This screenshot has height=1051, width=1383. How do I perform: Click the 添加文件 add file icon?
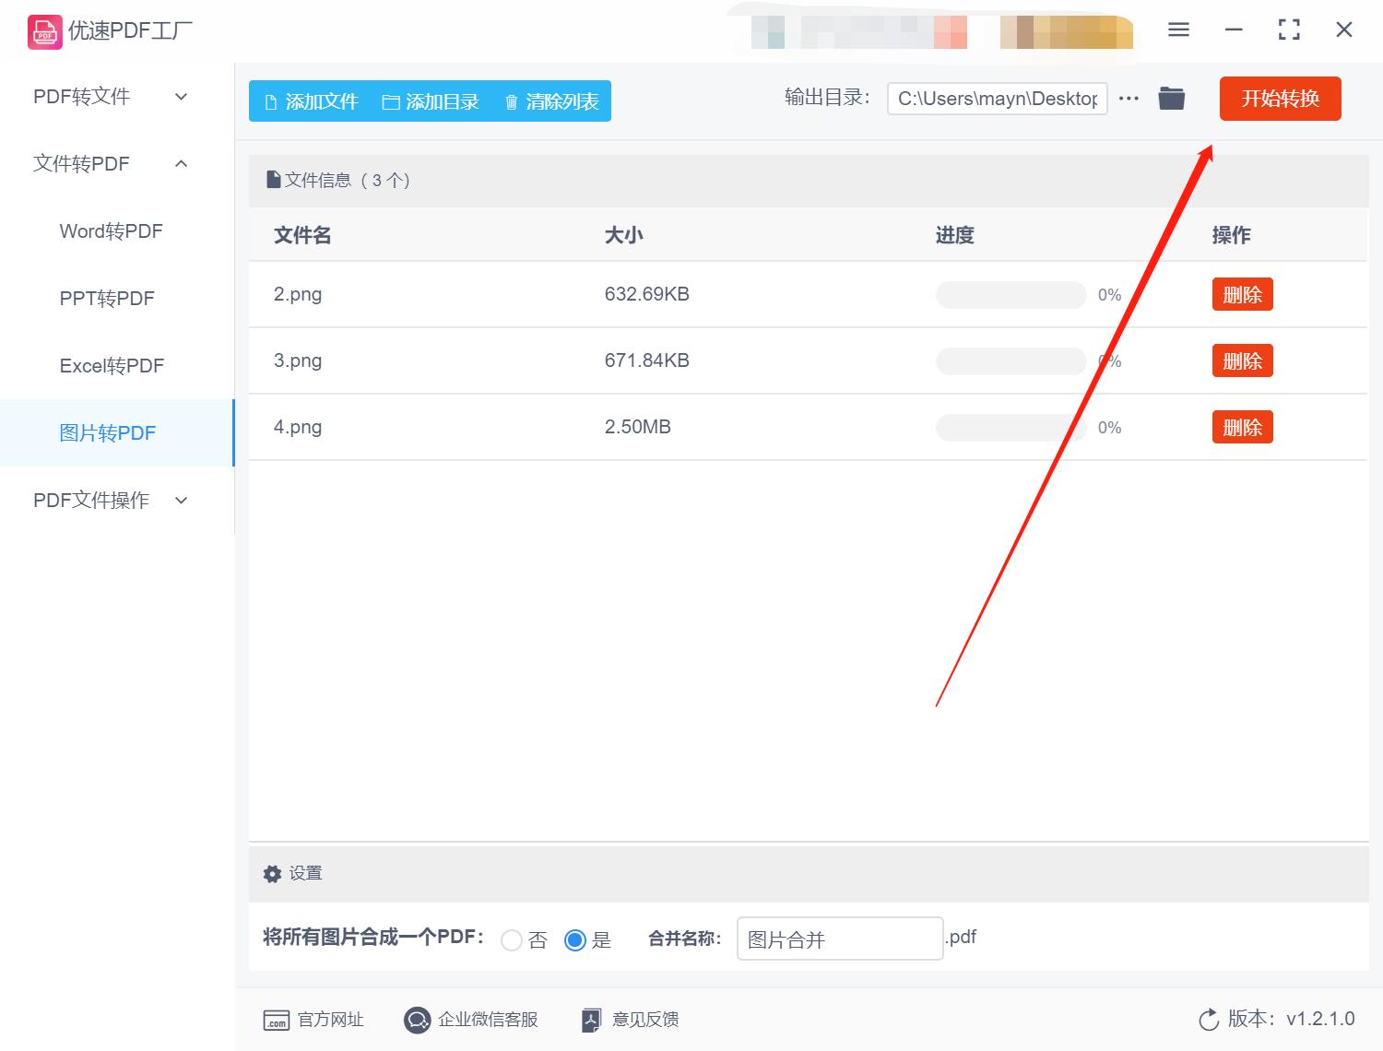tap(271, 101)
